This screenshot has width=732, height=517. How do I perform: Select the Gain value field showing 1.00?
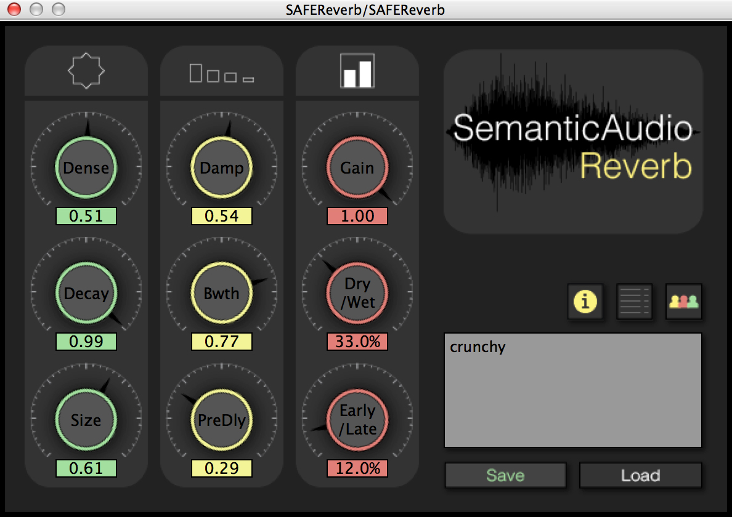[357, 216]
